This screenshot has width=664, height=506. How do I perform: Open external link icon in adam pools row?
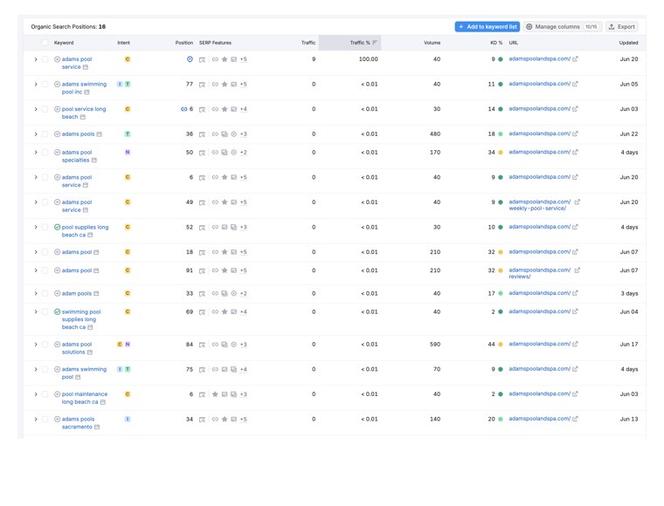tap(575, 293)
